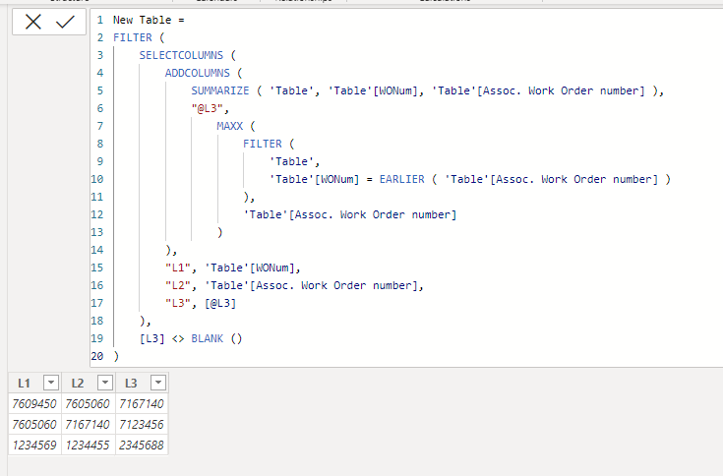Screen dimensions: 723x476
Task: Click line number 20 in editor gutter
Action: (x=97, y=356)
